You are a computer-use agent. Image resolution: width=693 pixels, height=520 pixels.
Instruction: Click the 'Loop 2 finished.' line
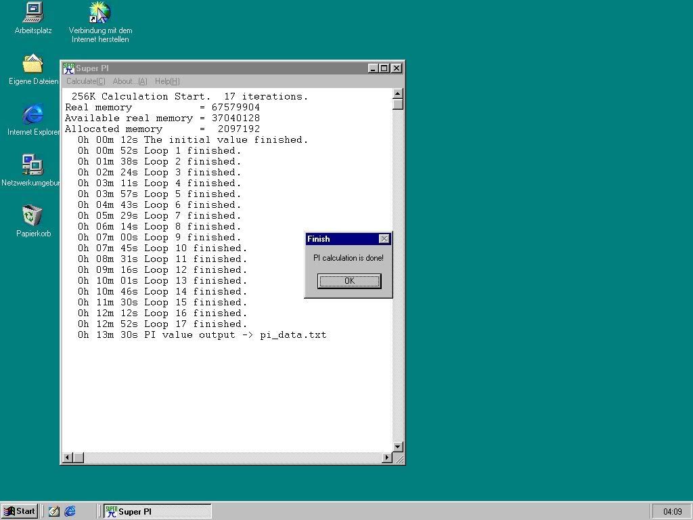(159, 161)
